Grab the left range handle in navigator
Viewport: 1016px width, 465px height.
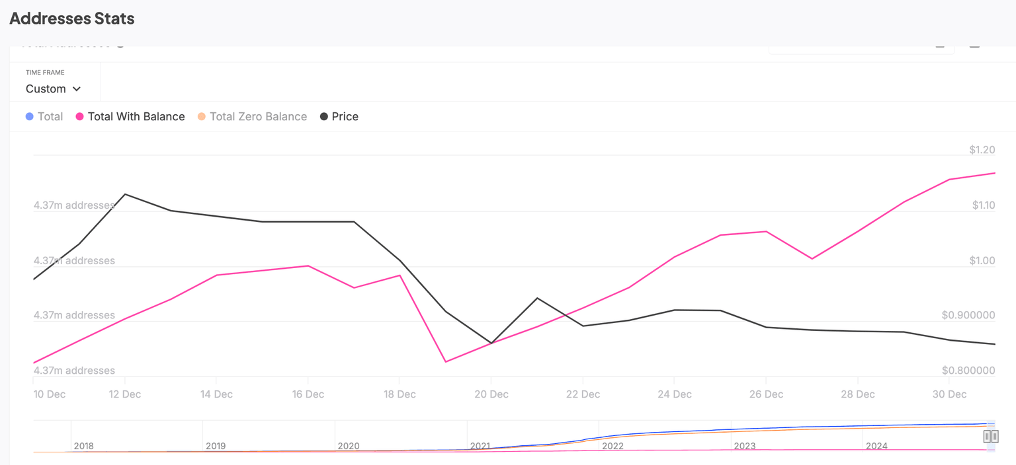pos(987,437)
